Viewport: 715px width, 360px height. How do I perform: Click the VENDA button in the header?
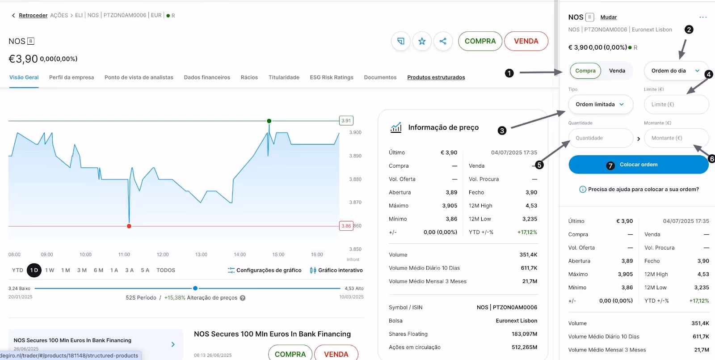526,41
